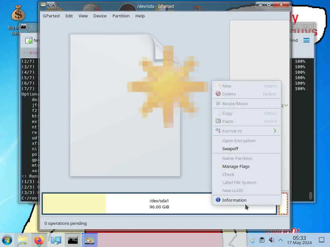The width and height of the screenshot is (330, 247).
Task: Click the Paste clipboard icon
Action: [218, 121]
